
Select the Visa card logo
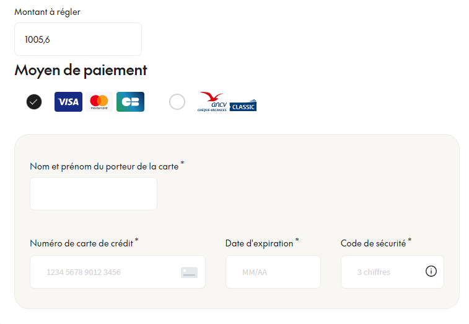tap(68, 102)
